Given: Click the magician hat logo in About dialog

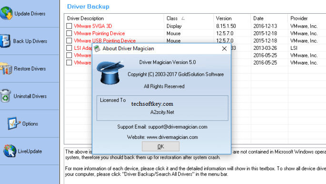Looking at the screenshot, I should pyautogui.click(x=110, y=73).
